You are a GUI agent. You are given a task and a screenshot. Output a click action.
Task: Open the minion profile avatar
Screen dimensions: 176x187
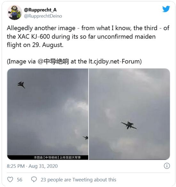click(x=15, y=13)
